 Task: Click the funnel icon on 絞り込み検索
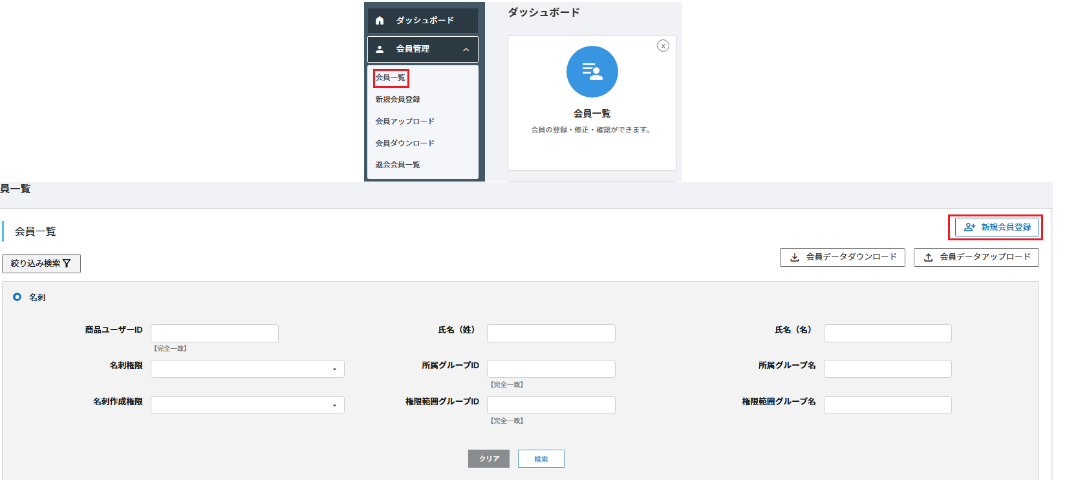tap(67, 264)
